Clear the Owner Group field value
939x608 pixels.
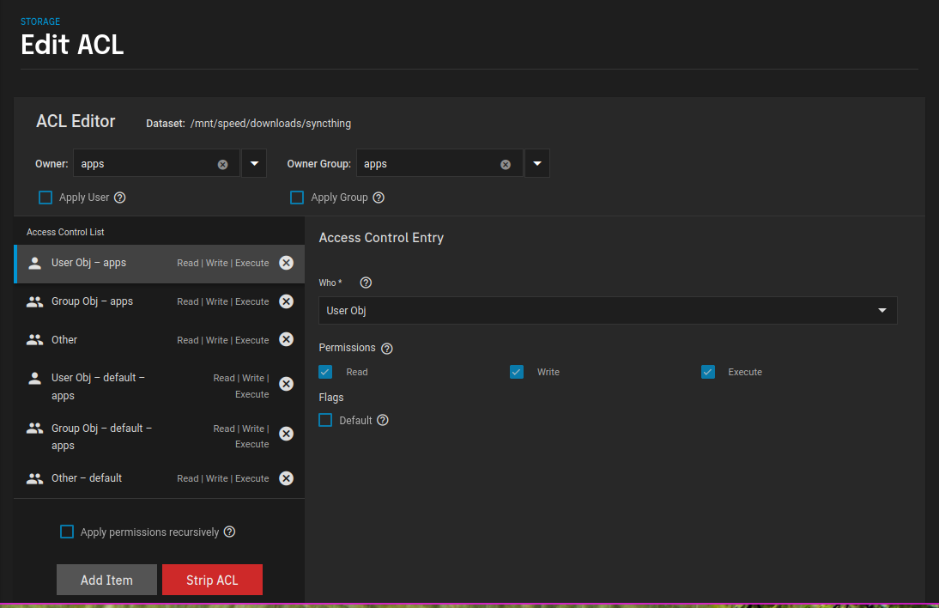click(x=506, y=164)
